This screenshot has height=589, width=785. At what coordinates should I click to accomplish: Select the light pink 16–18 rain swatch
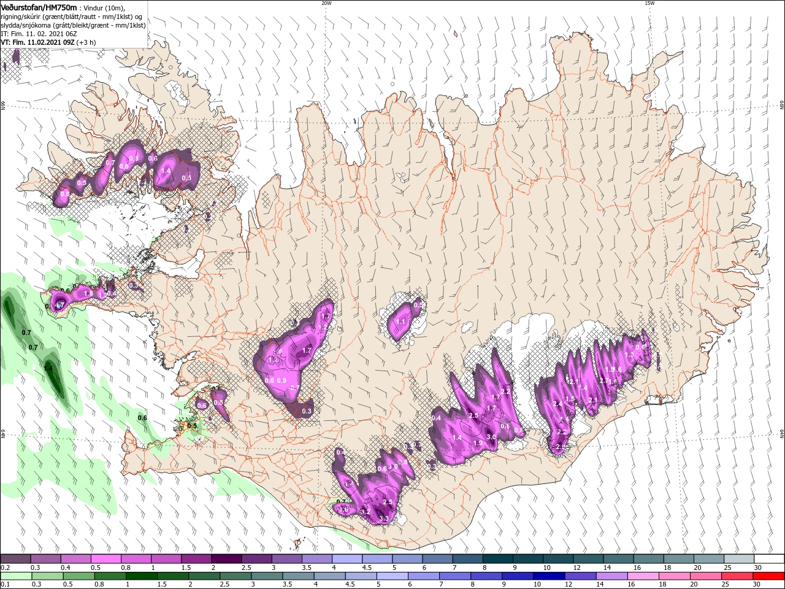click(x=643, y=576)
